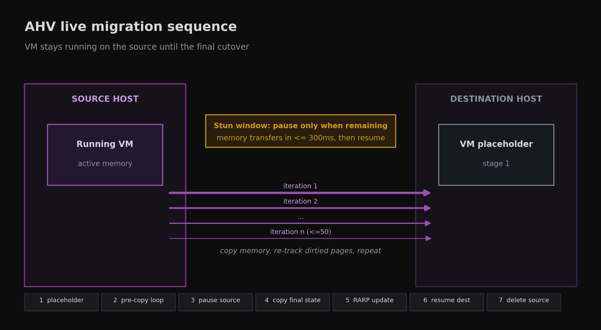Click the Running VM box
Screen dimensions: 601x330
click(x=105, y=155)
